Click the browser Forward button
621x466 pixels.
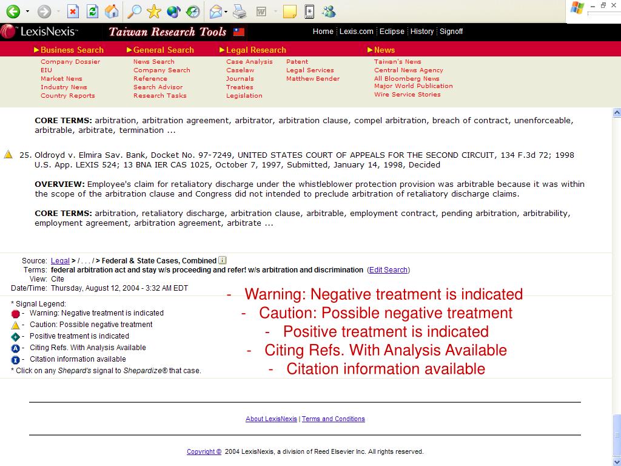(x=44, y=11)
